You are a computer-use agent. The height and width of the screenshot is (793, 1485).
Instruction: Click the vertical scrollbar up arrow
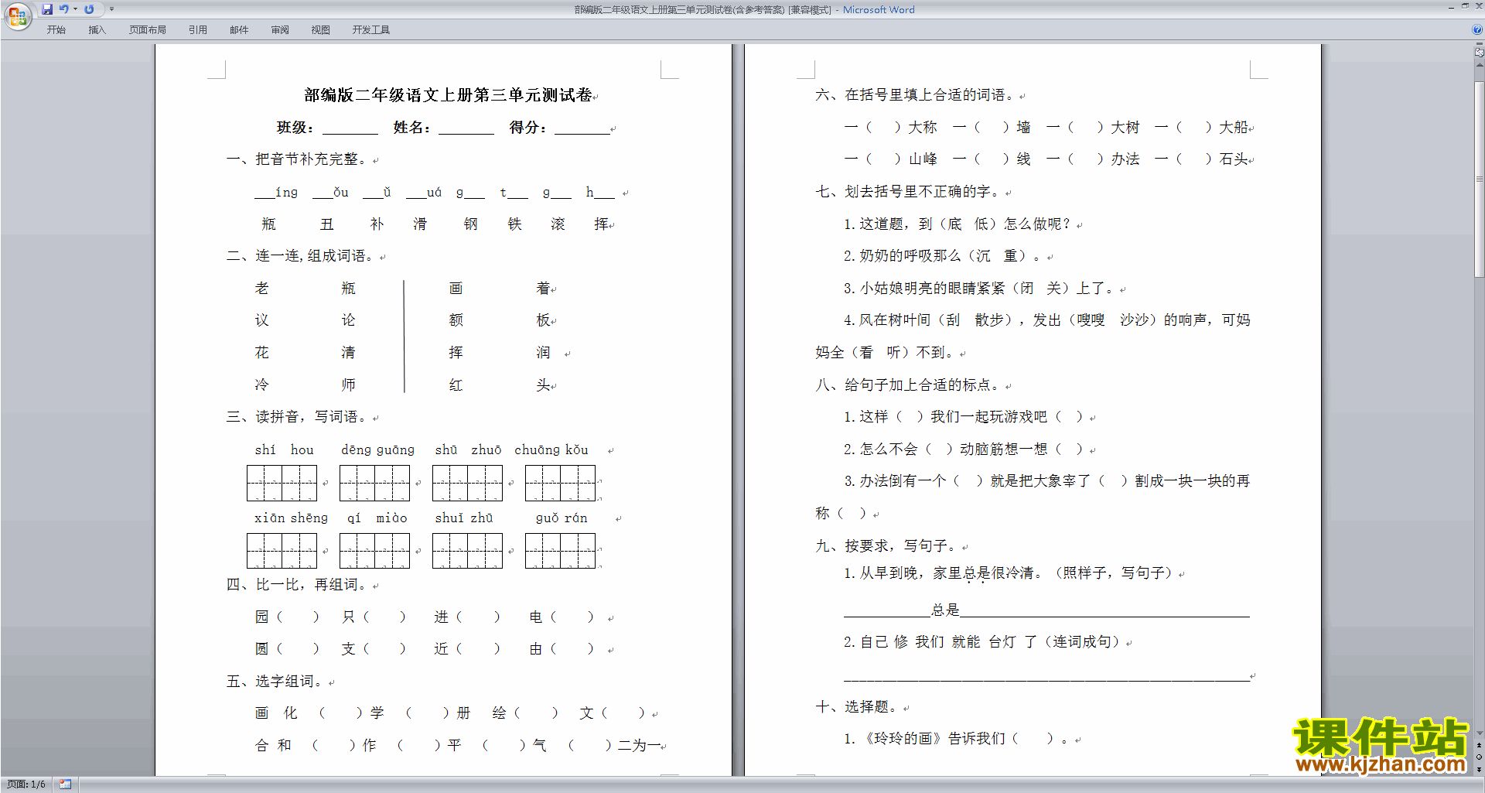1480,66
